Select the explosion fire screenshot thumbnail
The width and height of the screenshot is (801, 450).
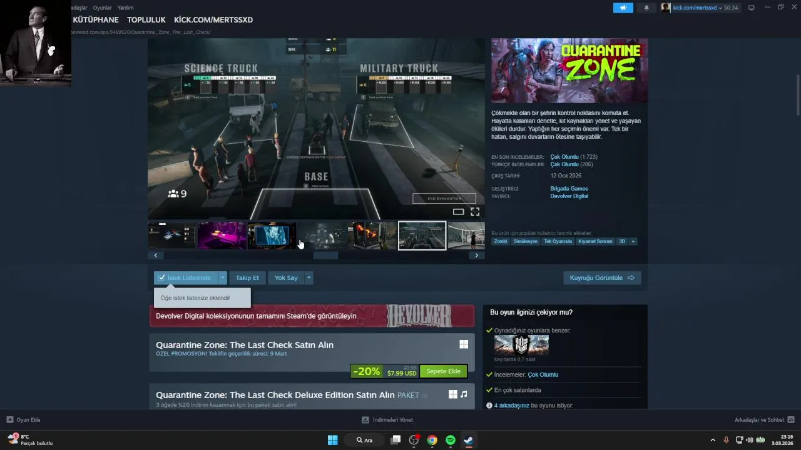(372, 236)
